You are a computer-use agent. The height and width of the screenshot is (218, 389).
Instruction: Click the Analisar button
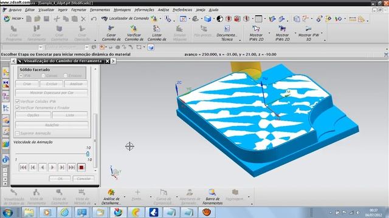coord(76,84)
